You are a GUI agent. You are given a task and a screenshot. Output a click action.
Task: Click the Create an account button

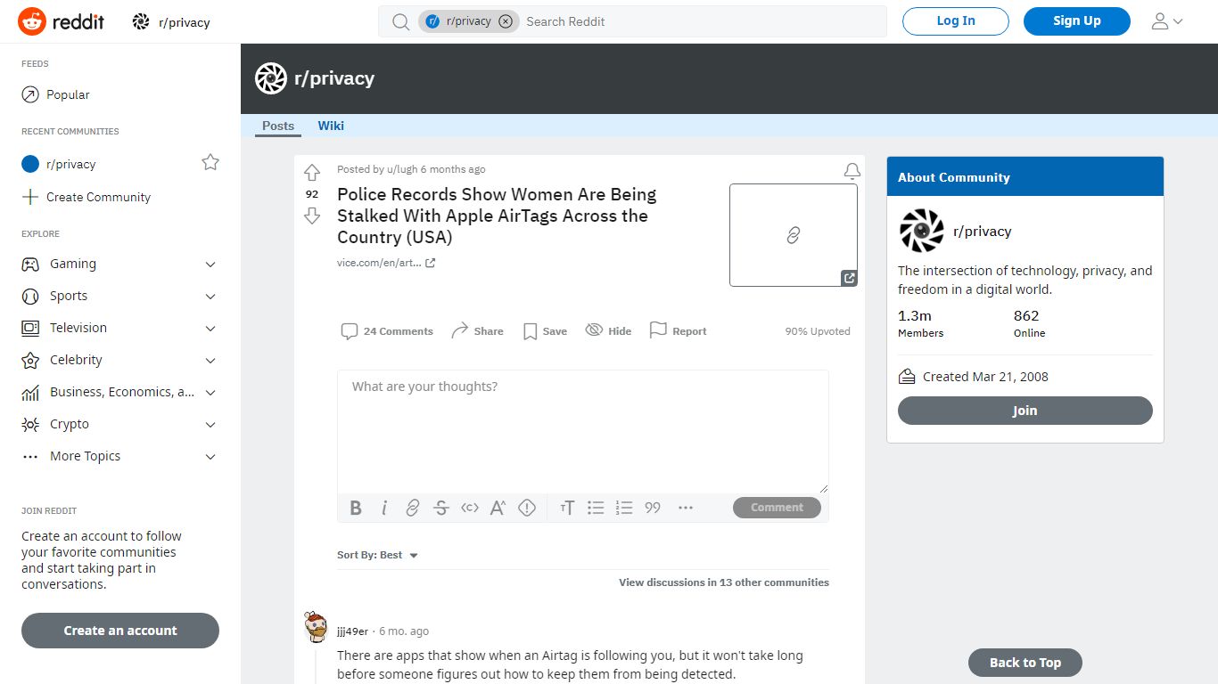120,631
